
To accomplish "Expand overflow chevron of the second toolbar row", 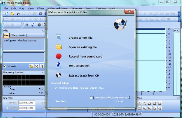I will pos(179,19).
